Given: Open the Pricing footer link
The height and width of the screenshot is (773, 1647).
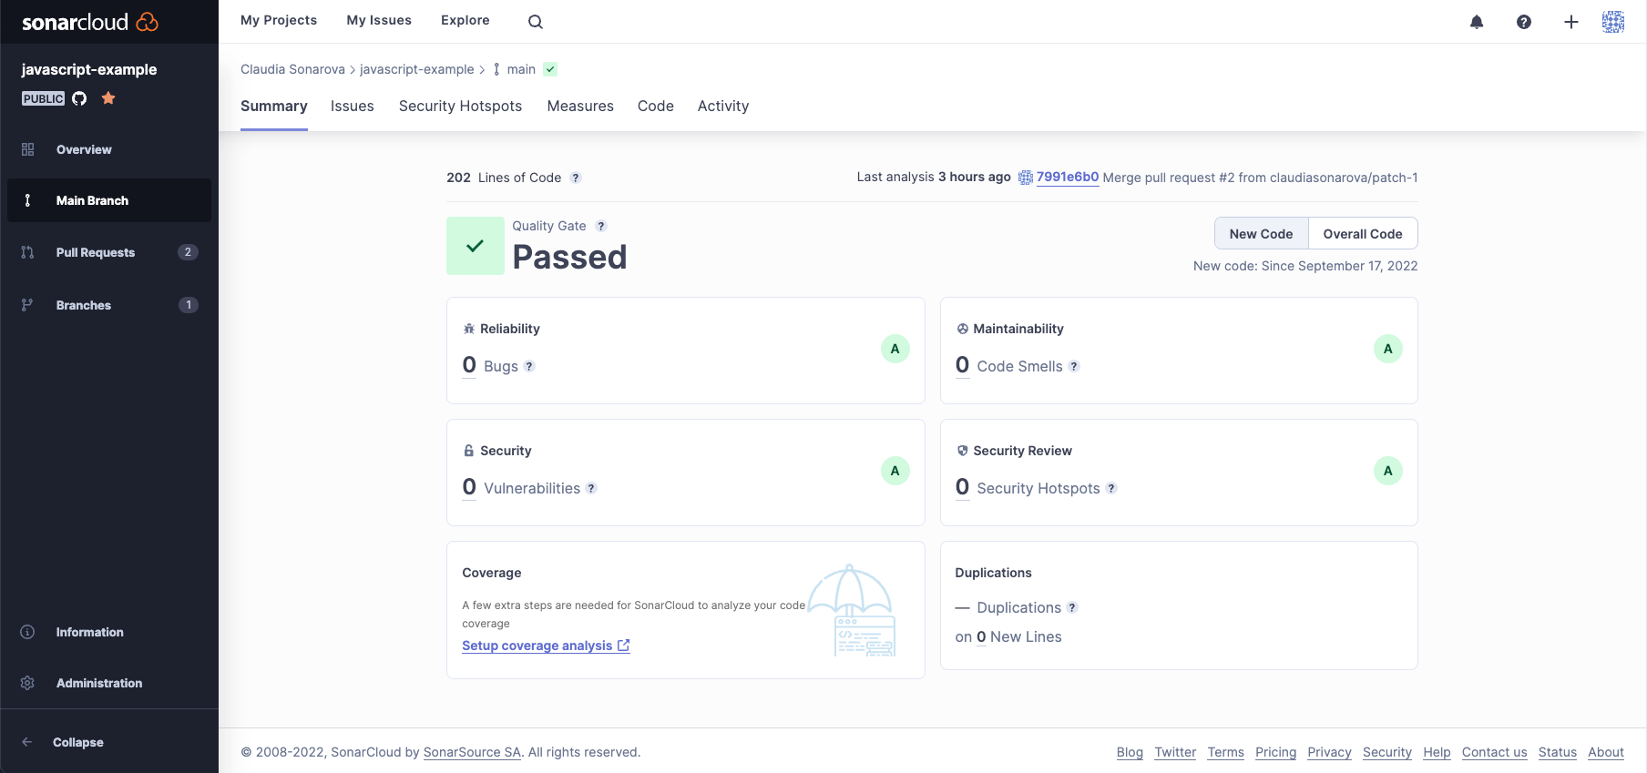Looking at the screenshot, I should coord(1275,752).
